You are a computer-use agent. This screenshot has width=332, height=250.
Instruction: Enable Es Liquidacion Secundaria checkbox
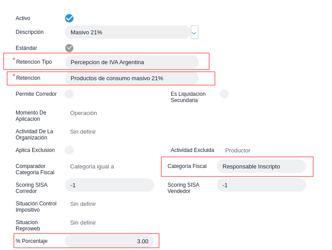point(224,94)
